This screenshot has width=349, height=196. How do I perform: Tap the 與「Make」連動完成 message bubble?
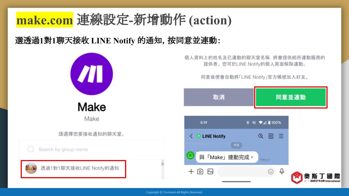click(226, 157)
